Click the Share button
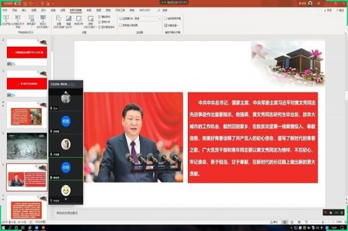348x231 pixels. point(328,10)
